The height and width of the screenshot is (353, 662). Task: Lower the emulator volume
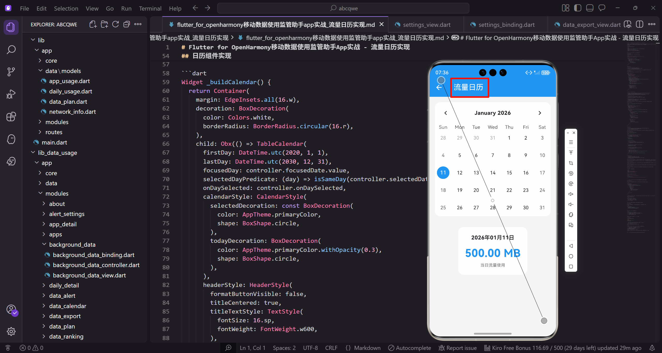(571, 204)
